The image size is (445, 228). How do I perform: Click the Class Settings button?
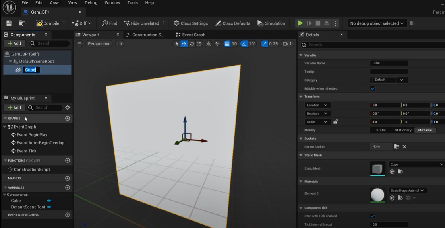(190, 23)
